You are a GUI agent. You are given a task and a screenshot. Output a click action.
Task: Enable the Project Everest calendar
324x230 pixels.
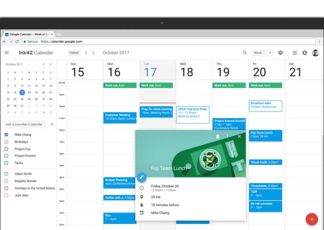[x=6, y=155]
